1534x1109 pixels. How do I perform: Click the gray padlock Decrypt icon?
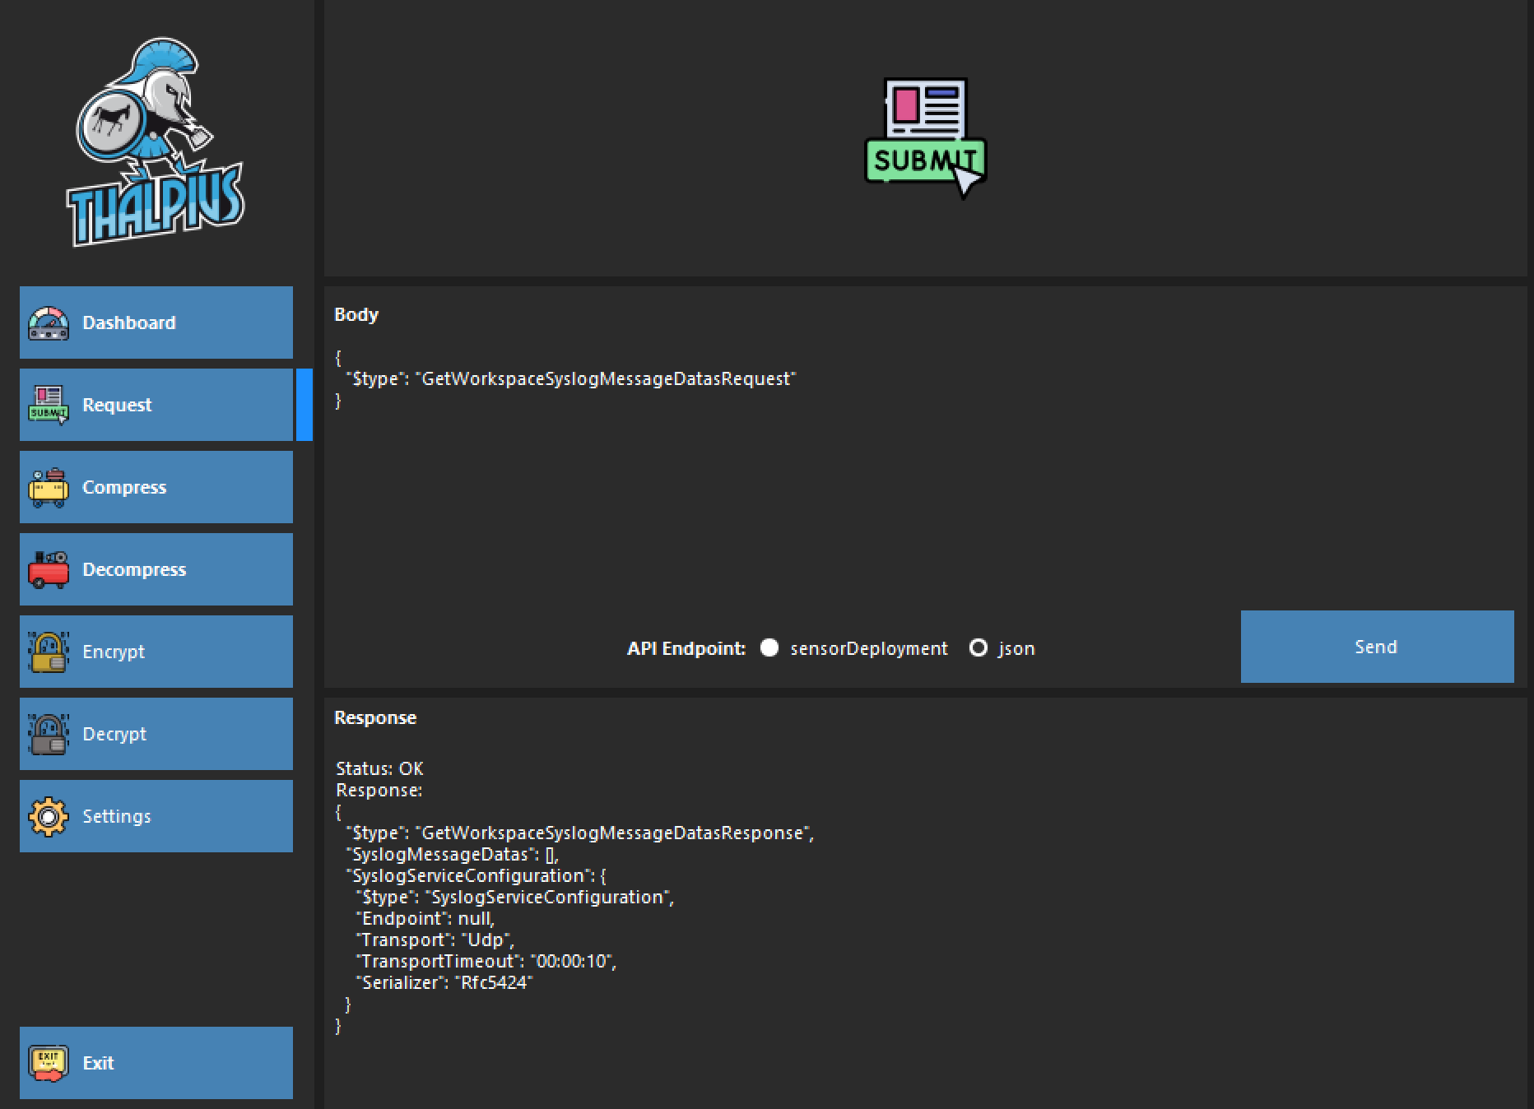click(x=49, y=734)
